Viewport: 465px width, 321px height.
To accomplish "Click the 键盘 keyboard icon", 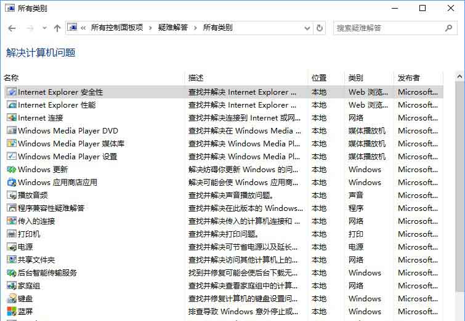I will point(11,299).
